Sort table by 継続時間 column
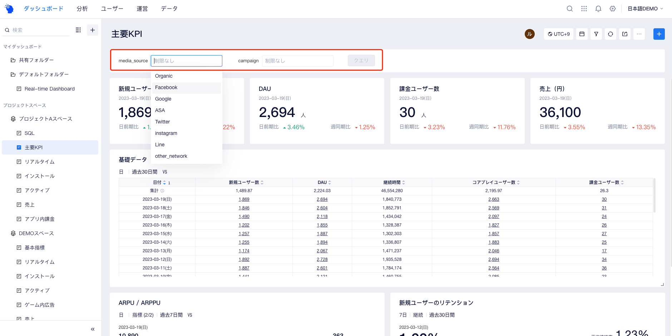Viewport: 672px width, 336px height. 404,182
